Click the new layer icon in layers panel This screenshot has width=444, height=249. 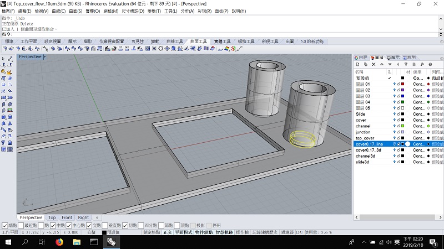click(x=358, y=65)
